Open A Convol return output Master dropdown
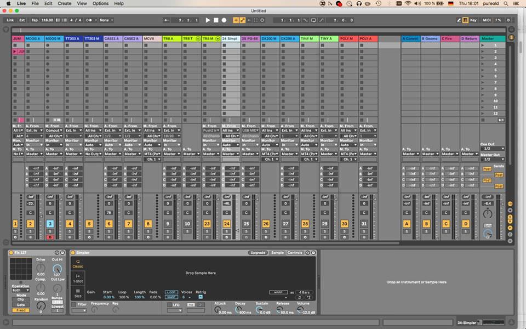This screenshot has width=526, height=329. pos(410,154)
